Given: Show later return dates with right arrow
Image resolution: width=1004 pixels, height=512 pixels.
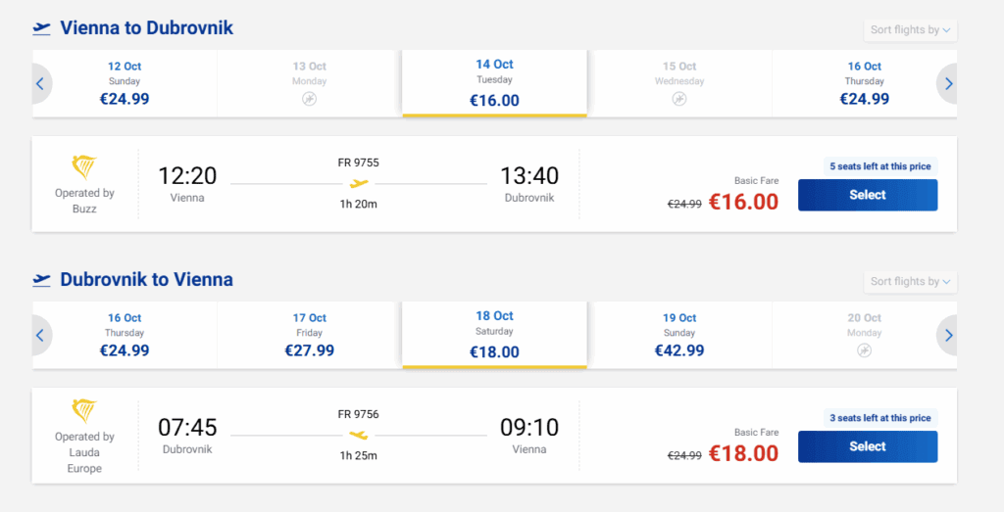Looking at the screenshot, I should 948,336.
